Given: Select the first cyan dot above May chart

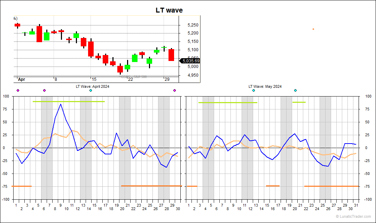Looking at the screenshot, I should [x=253, y=91].
